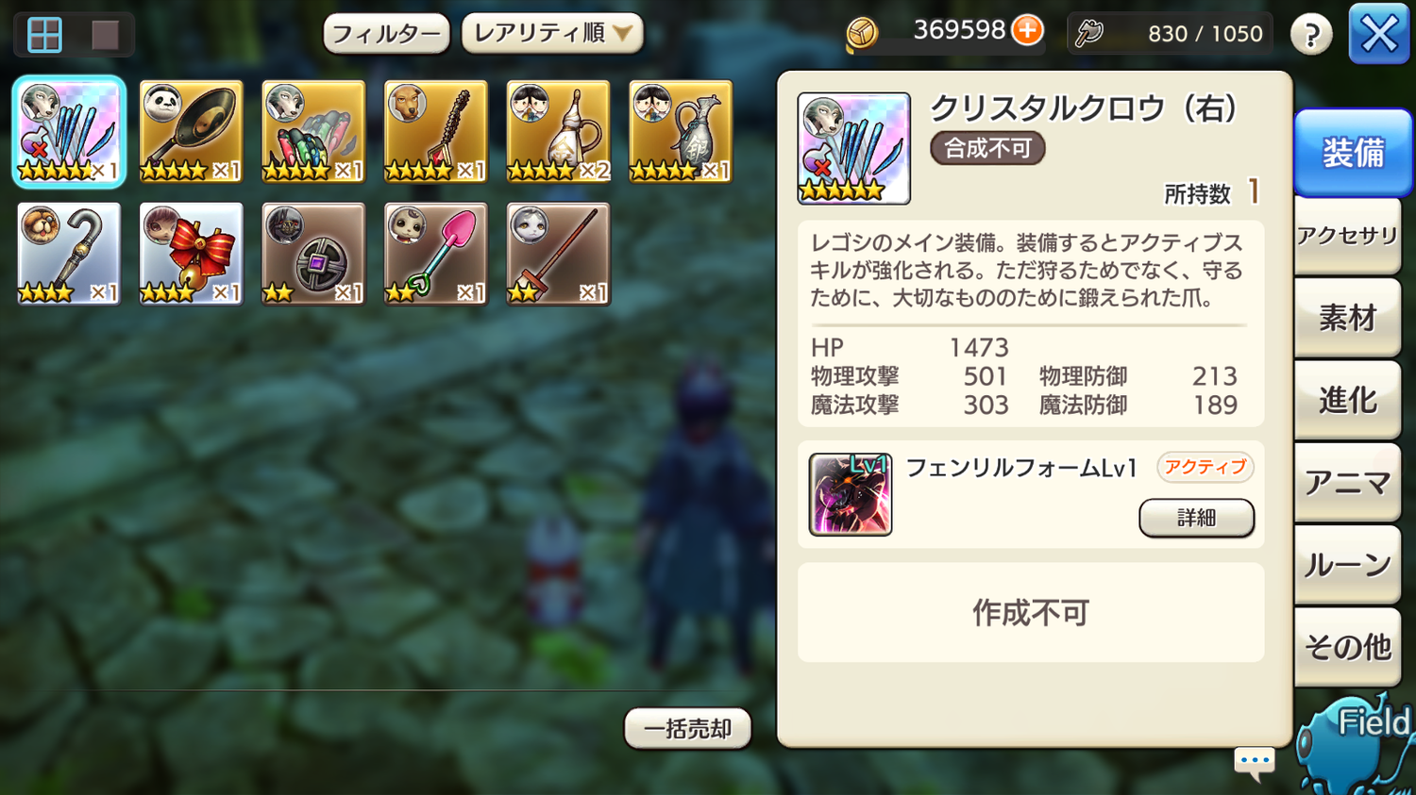Select the red ribbon bow item
This screenshot has width=1416, height=795.
(191, 254)
